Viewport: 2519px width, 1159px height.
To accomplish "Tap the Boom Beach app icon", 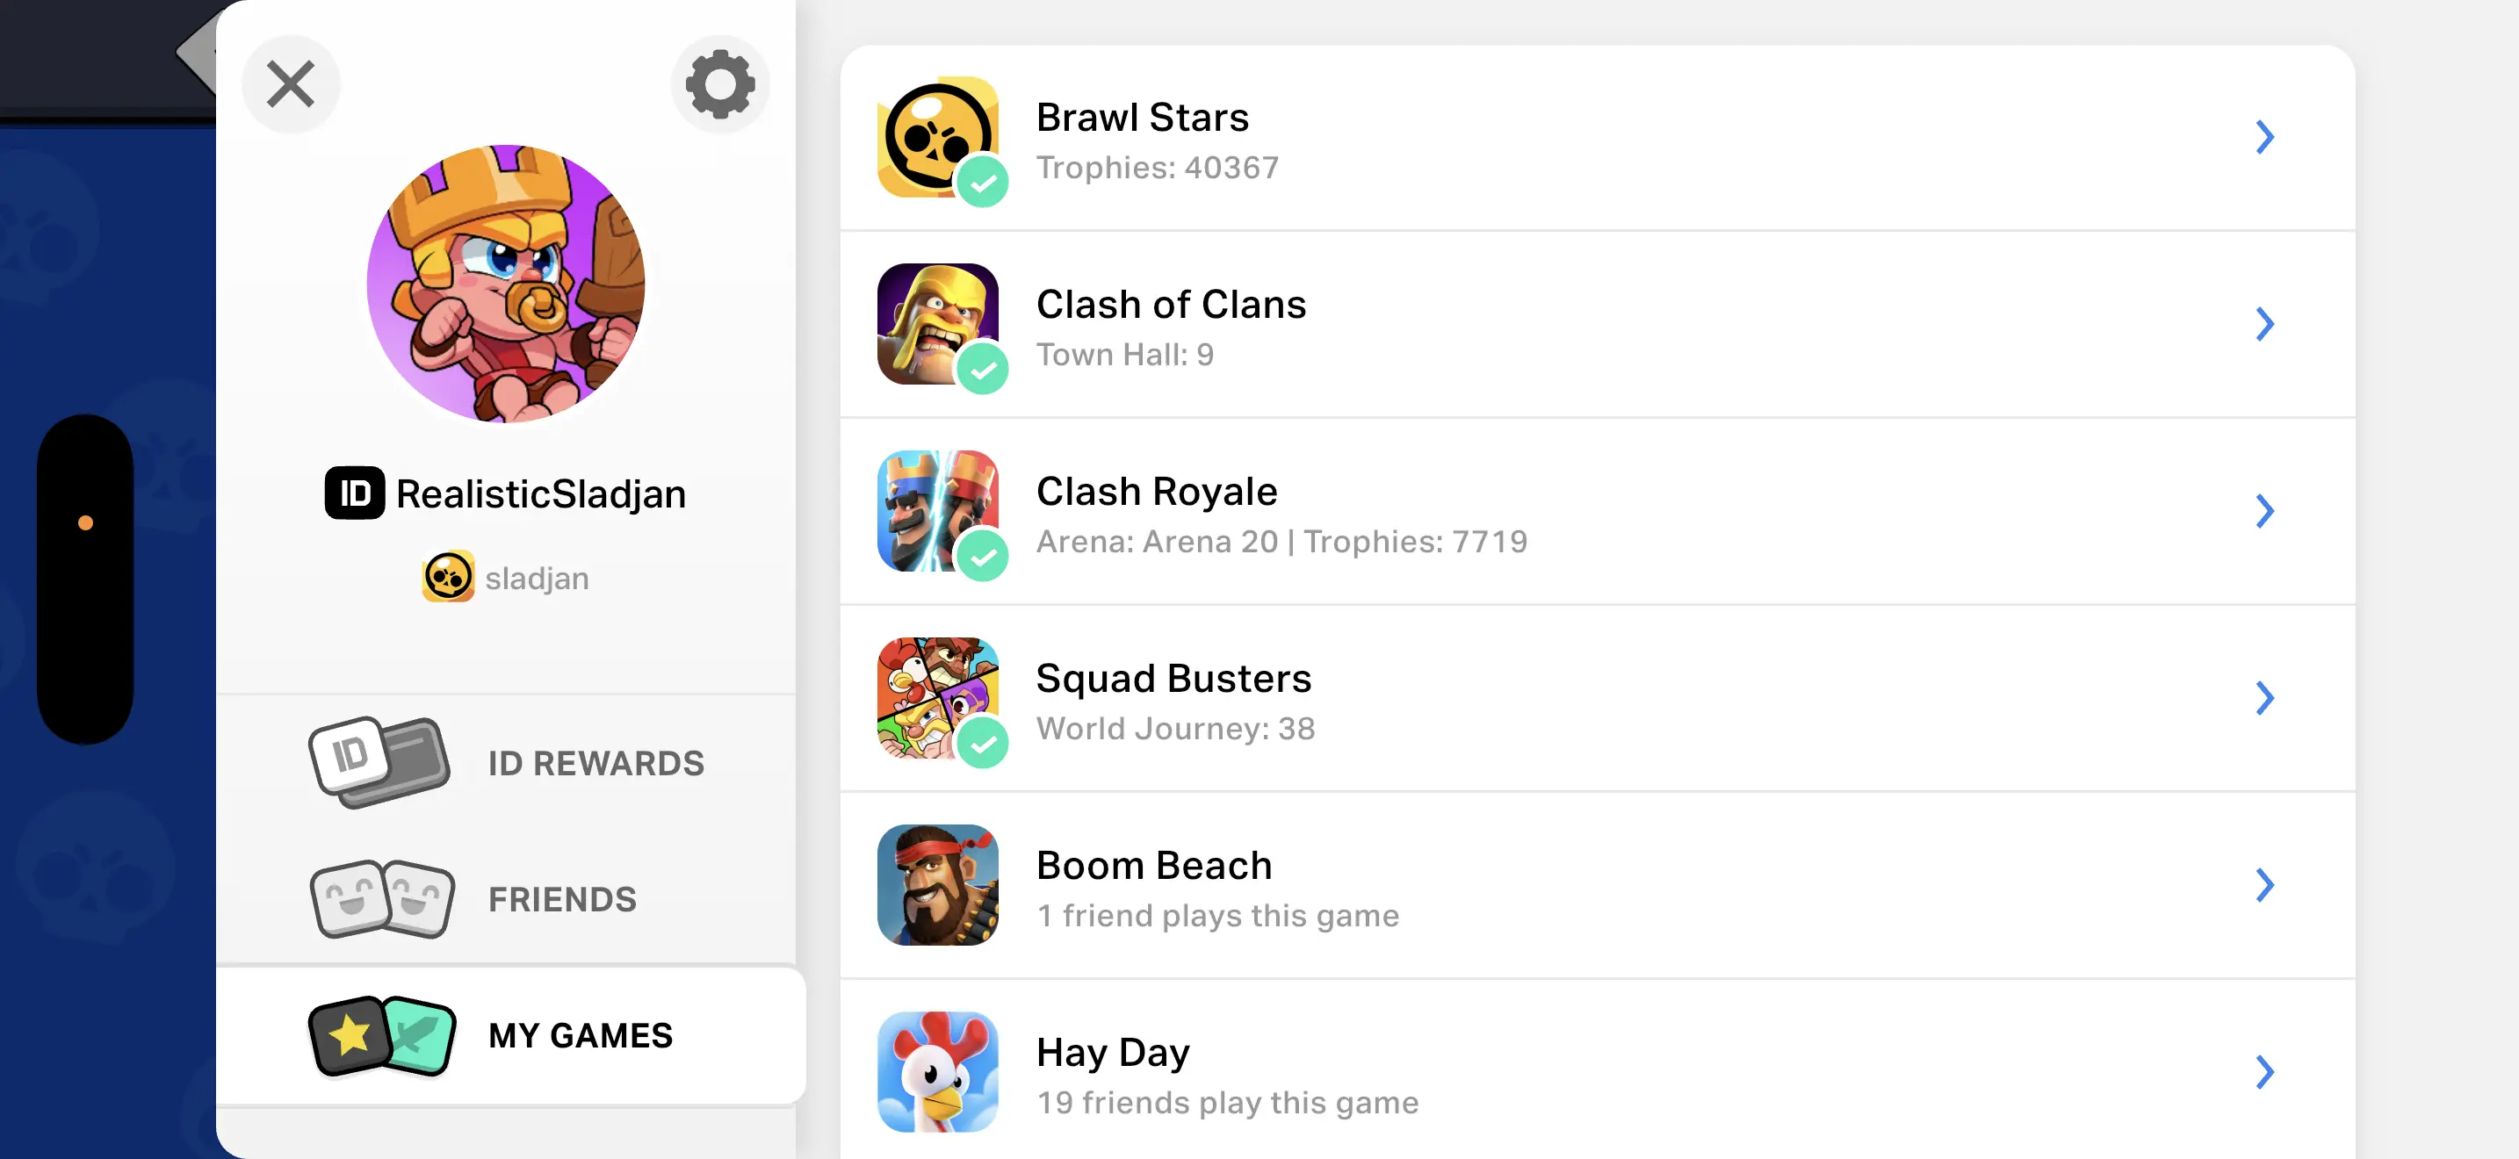I will (x=937, y=884).
